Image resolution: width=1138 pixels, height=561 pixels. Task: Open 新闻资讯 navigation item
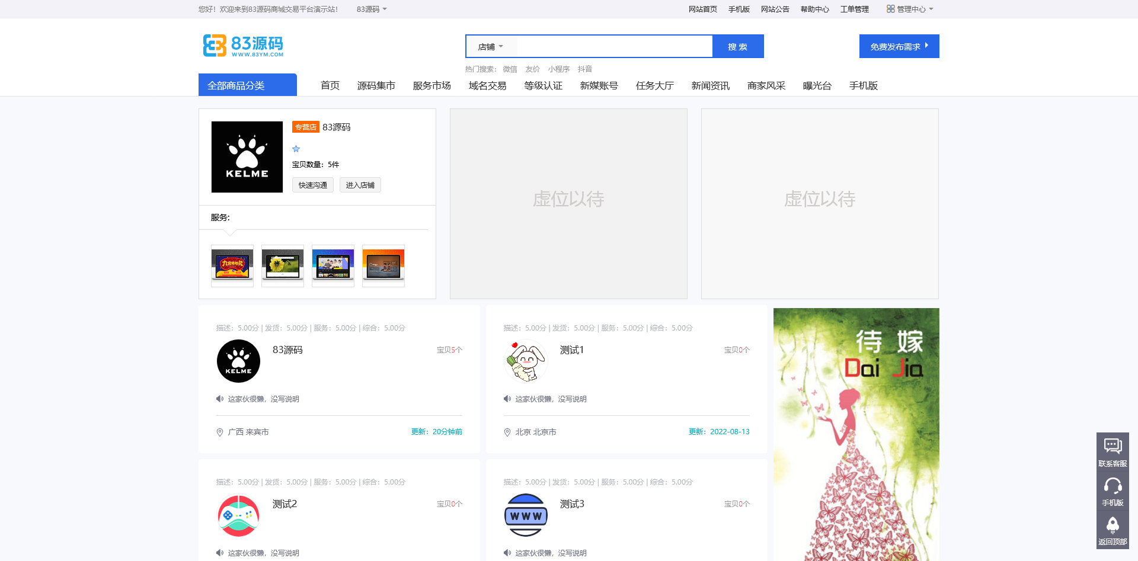pos(711,85)
